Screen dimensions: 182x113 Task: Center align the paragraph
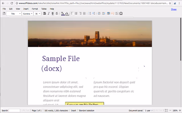coord(76,14)
